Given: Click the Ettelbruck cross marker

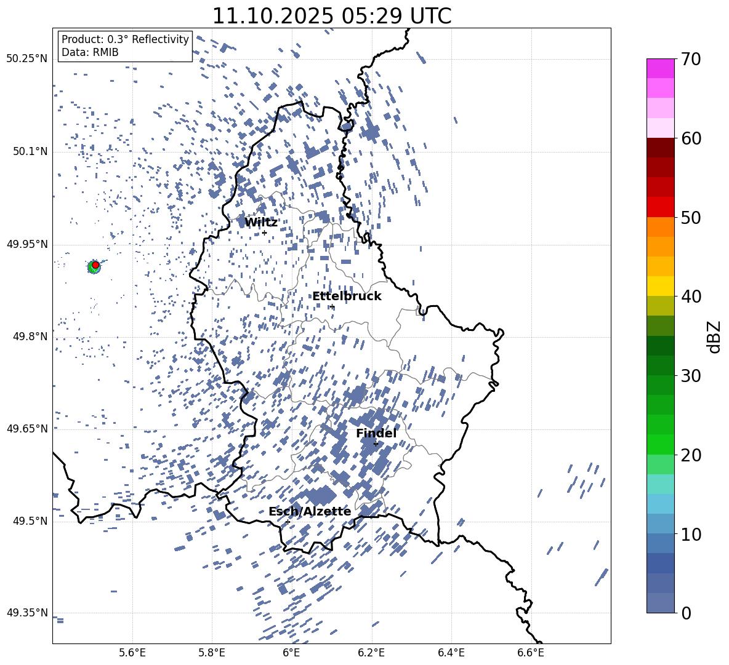Looking at the screenshot, I should [x=332, y=307].
